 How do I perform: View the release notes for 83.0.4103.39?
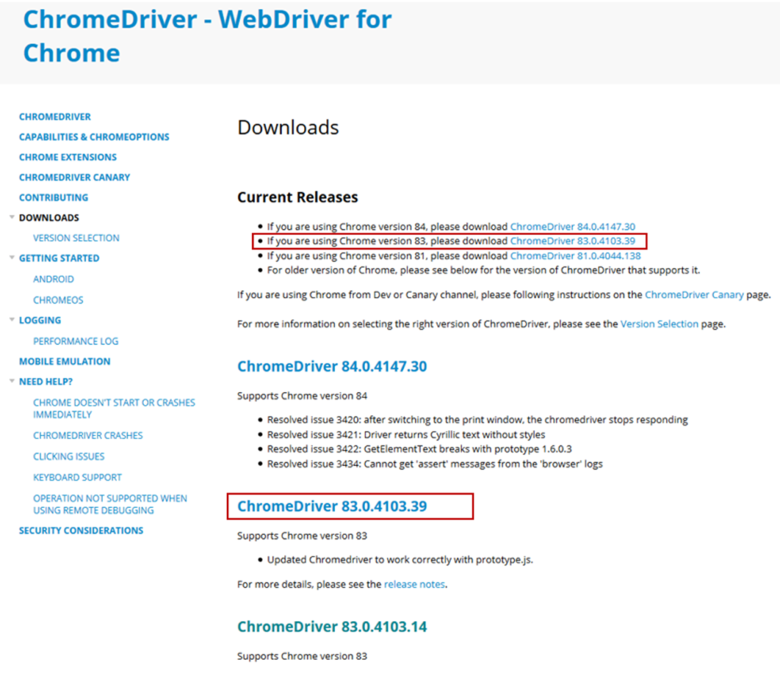(x=414, y=584)
